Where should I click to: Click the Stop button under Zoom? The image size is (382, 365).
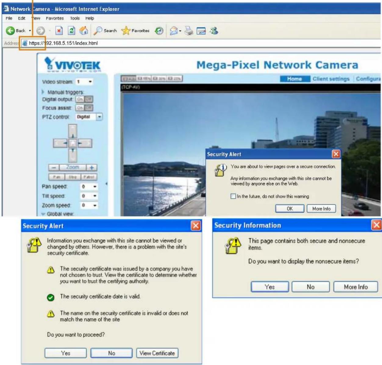tap(72, 177)
